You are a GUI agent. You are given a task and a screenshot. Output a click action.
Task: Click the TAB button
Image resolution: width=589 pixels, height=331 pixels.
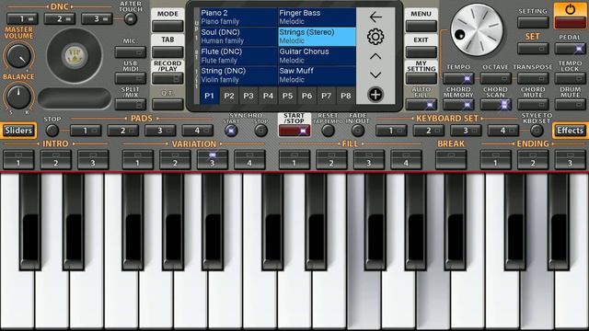pos(167,52)
